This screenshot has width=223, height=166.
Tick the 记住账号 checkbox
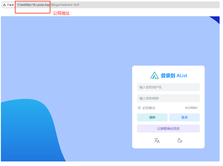[139, 108]
